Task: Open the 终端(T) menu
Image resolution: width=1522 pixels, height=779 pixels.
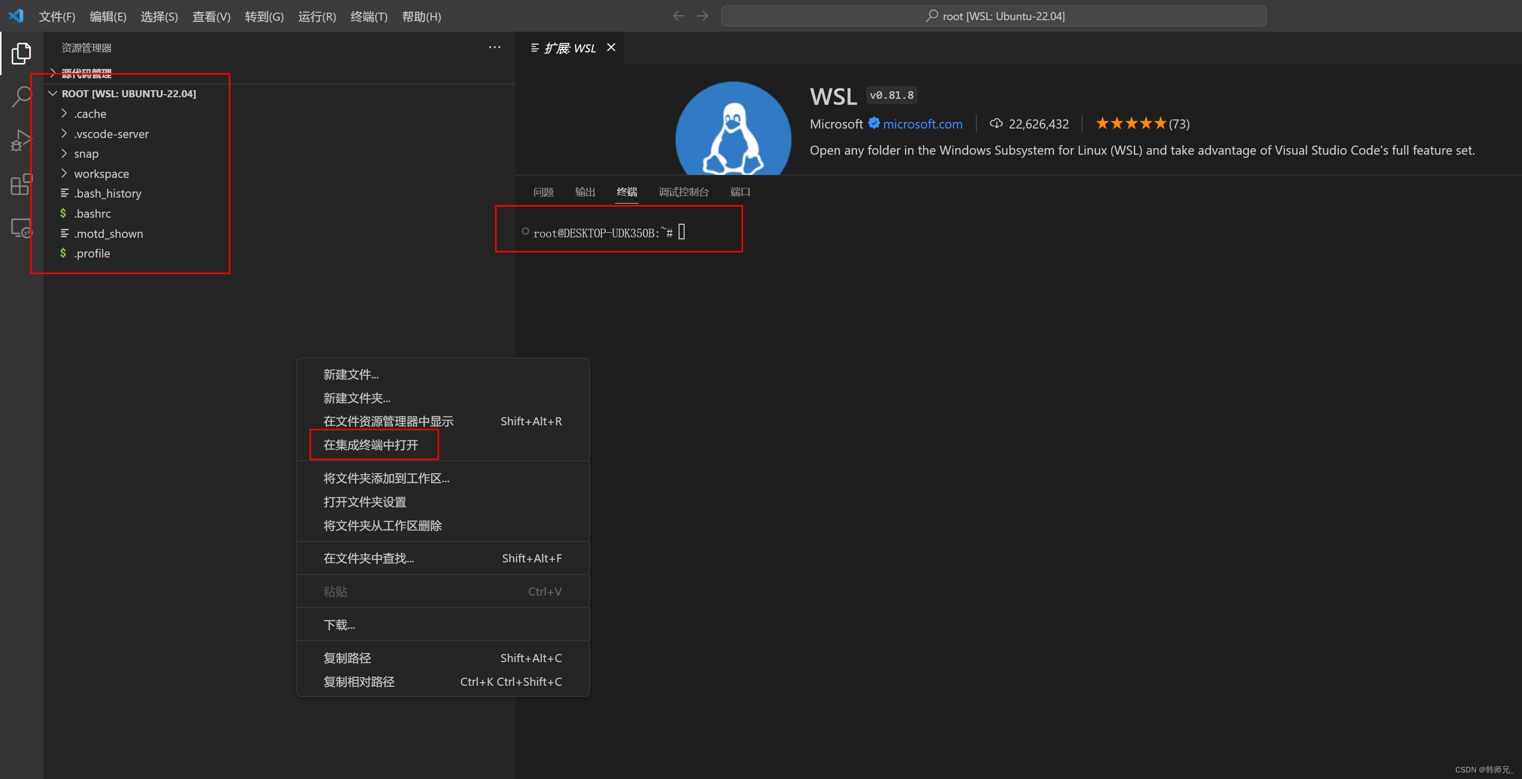Action: (369, 17)
